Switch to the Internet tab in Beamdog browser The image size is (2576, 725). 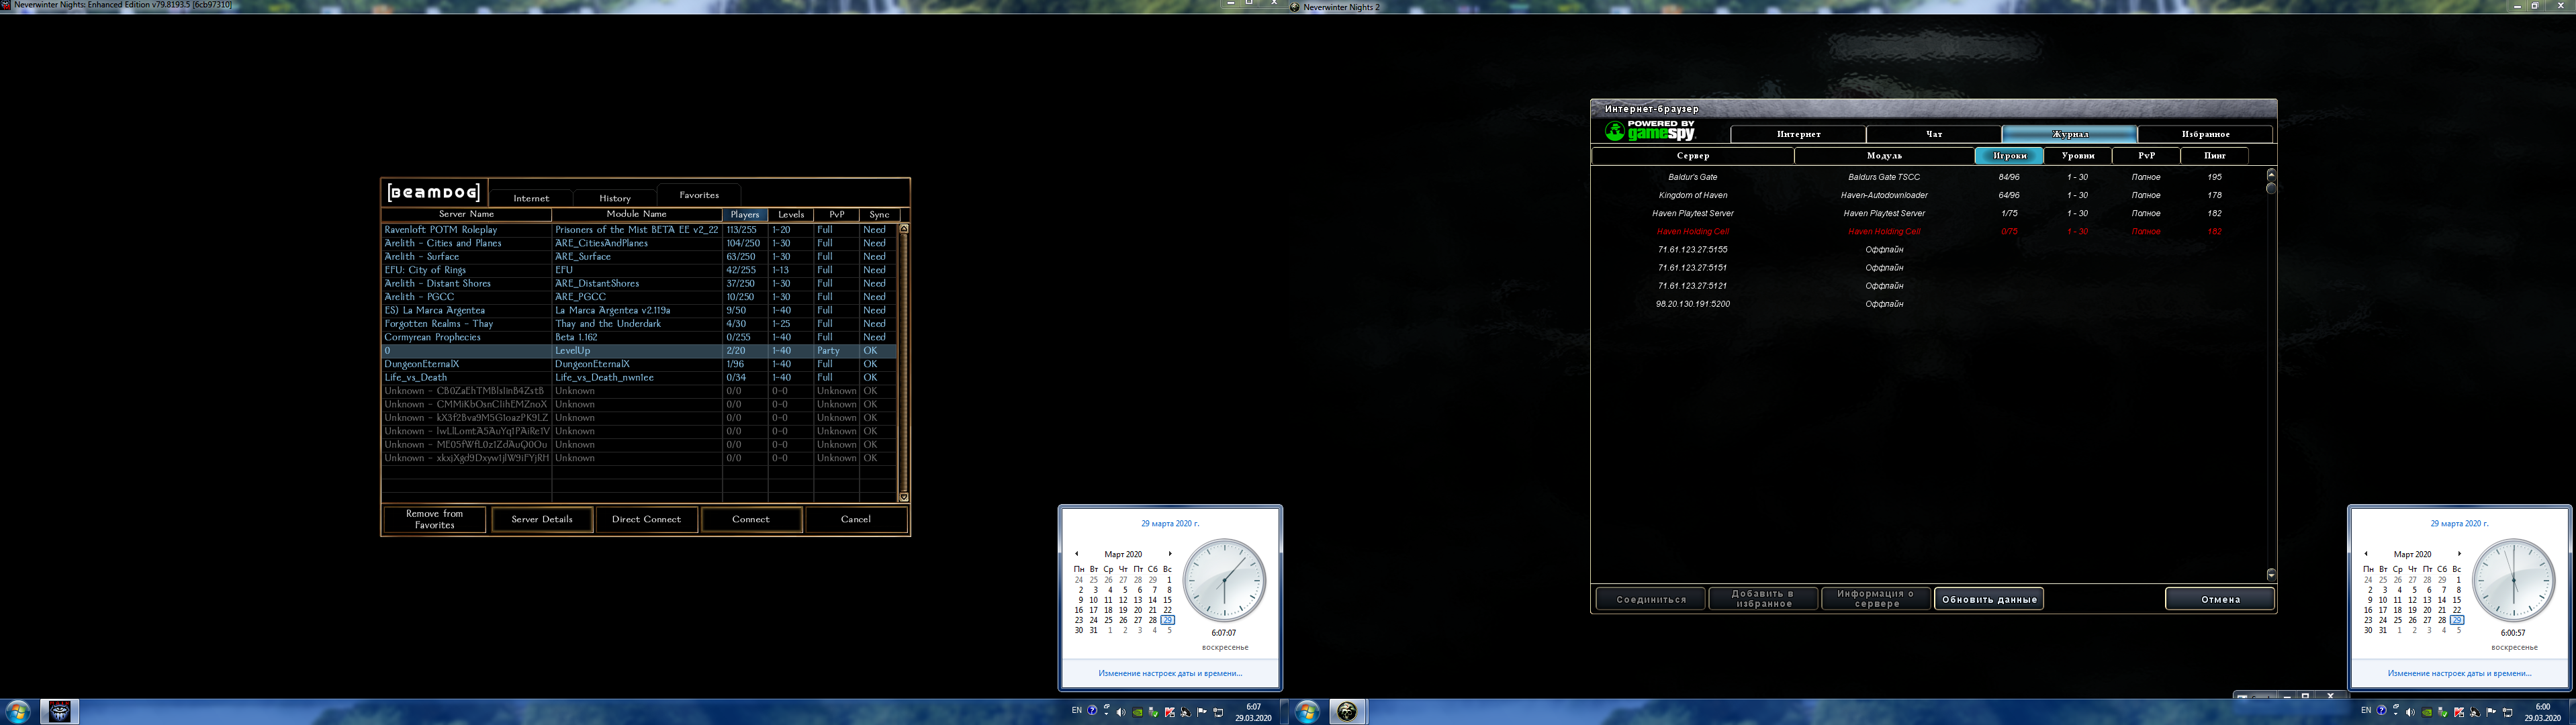(531, 198)
